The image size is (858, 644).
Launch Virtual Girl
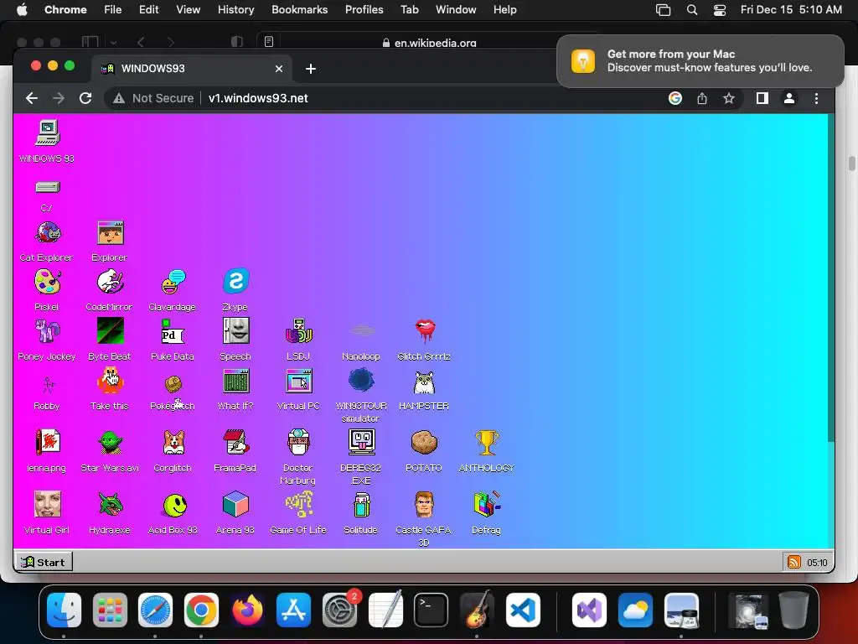(x=48, y=504)
